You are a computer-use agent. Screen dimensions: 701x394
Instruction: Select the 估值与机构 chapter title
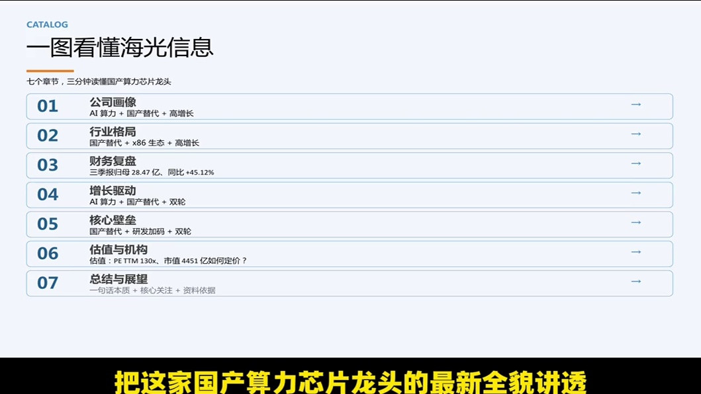[118, 250]
